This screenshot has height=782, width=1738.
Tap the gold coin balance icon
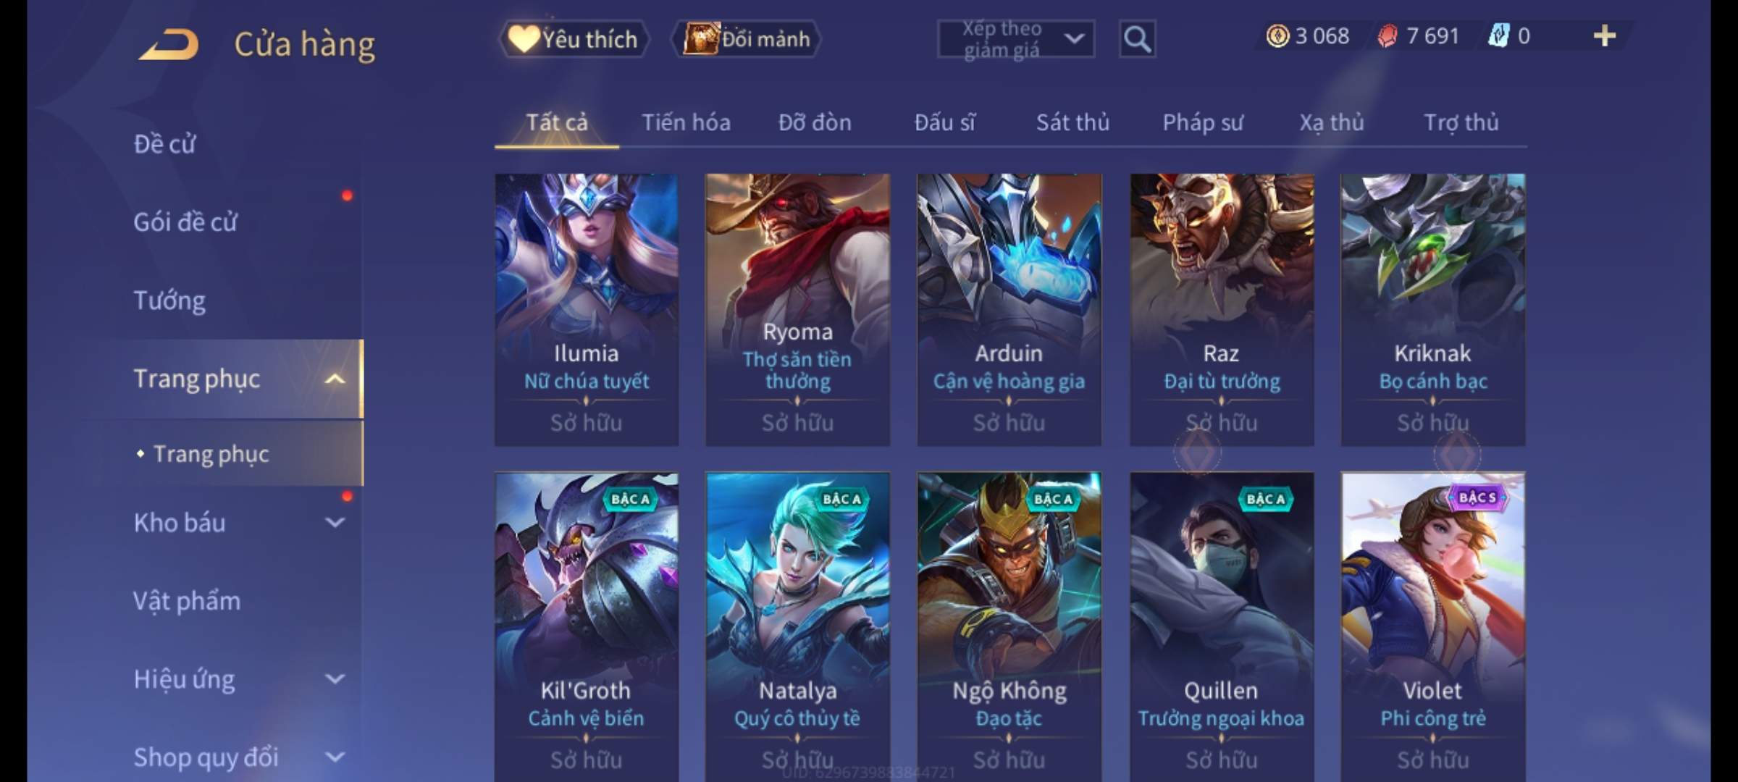(x=1277, y=35)
